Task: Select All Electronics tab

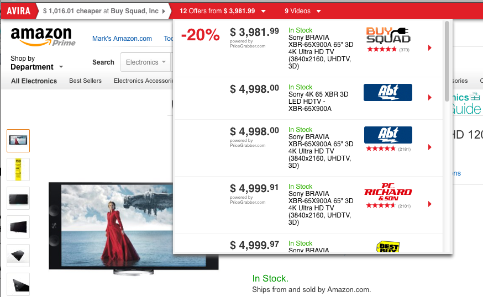Action: (x=34, y=81)
